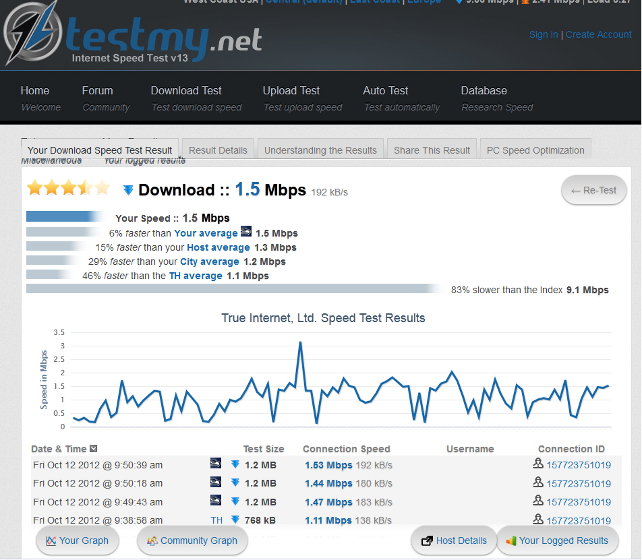Click the 'Username' column header
The height and width of the screenshot is (560, 642).
pos(470,449)
